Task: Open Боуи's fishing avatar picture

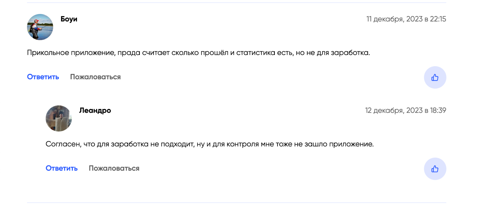Action: coord(40,27)
